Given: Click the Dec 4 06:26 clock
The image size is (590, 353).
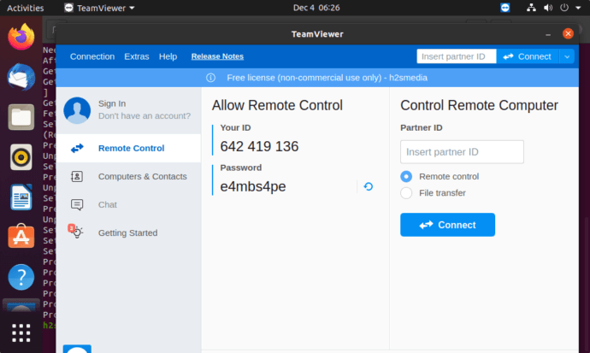Looking at the screenshot, I should coord(316,8).
